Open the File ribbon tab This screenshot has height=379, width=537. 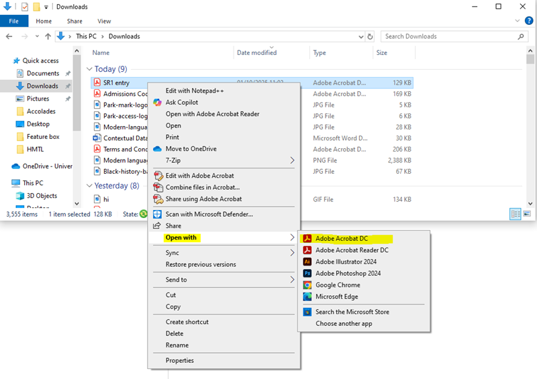point(14,21)
